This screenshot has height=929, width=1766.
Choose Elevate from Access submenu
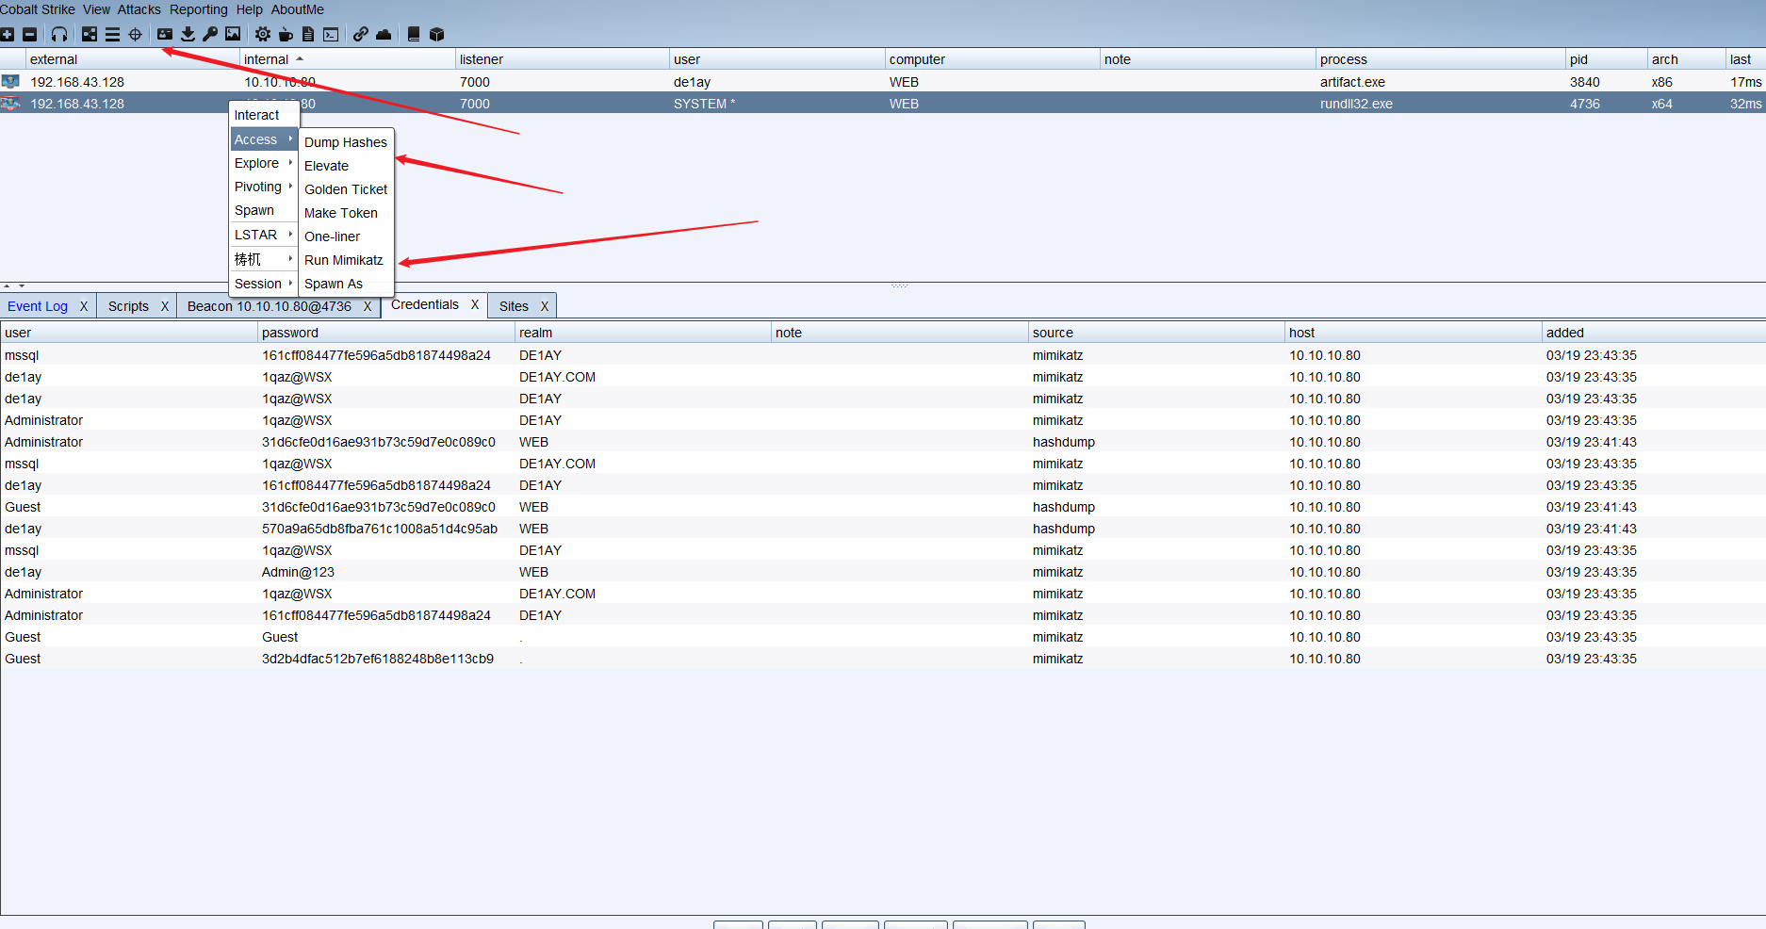pyautogui.click(x=346, y=166)
